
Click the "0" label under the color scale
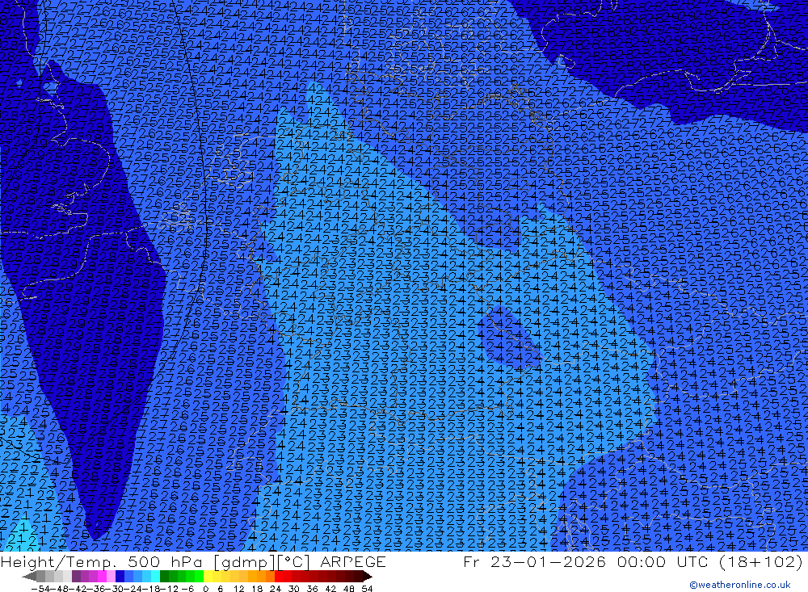205,589
